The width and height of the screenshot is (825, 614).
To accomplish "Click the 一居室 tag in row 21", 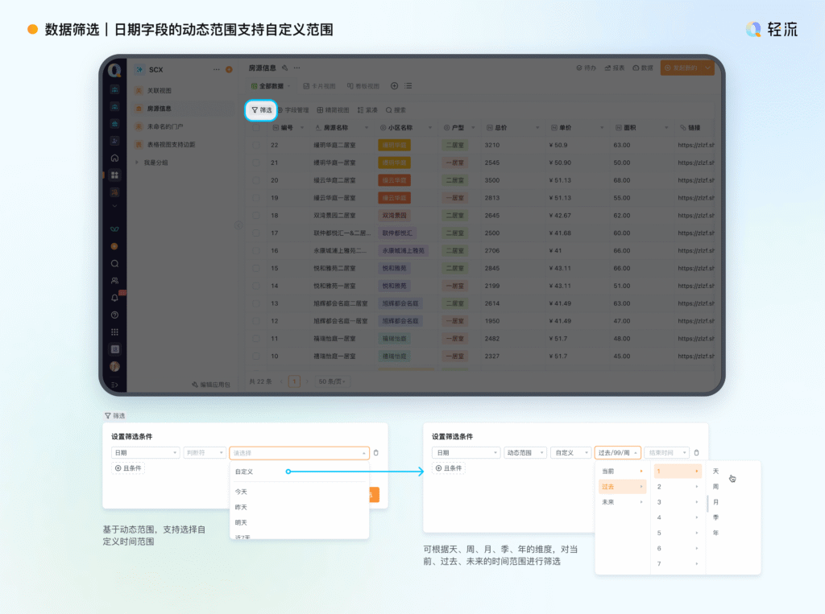I will [x=454, y=163].
